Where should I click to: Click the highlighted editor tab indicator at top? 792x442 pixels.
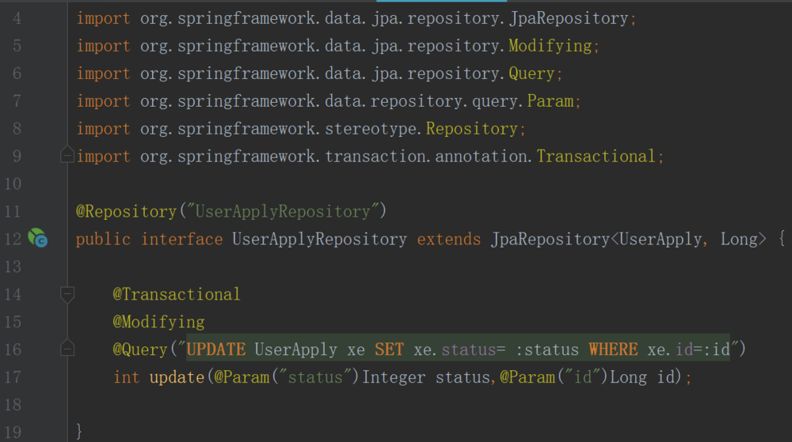tap(441, 1)
